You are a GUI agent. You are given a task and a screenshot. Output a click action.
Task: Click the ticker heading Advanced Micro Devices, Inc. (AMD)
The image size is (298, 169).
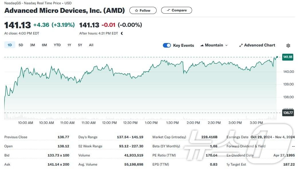[64, 11]
